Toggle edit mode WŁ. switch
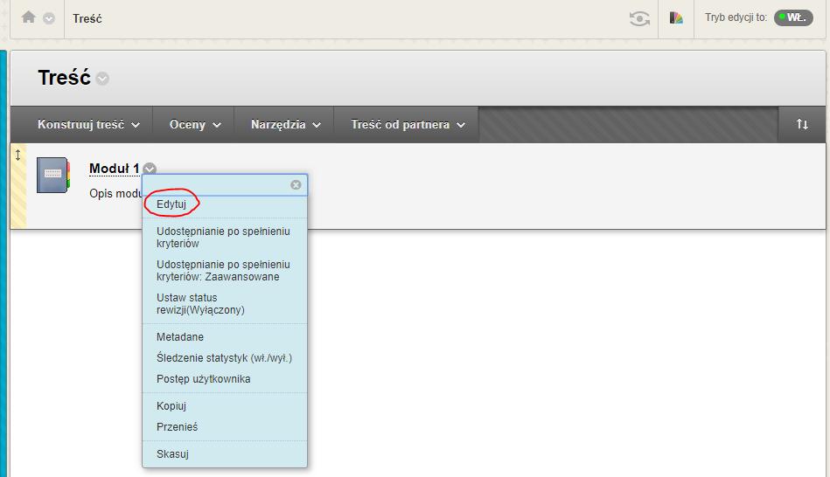This screenshot has height=477, width=830. 793,17
